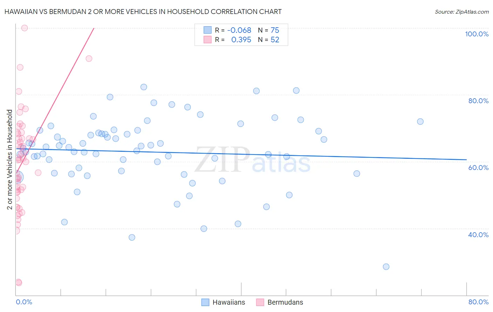Click the pink data point near 91%
The height and width of the screenshot is (312, 493).
89,58
